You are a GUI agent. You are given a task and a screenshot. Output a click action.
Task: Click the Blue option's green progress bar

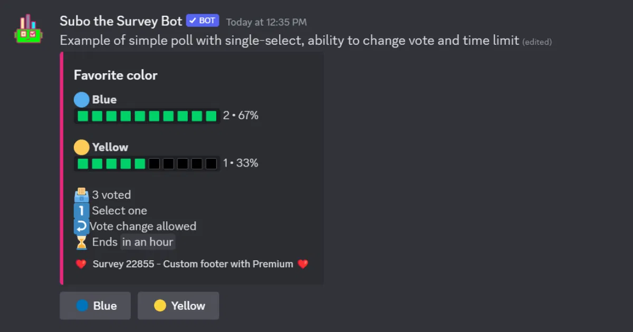147,116
